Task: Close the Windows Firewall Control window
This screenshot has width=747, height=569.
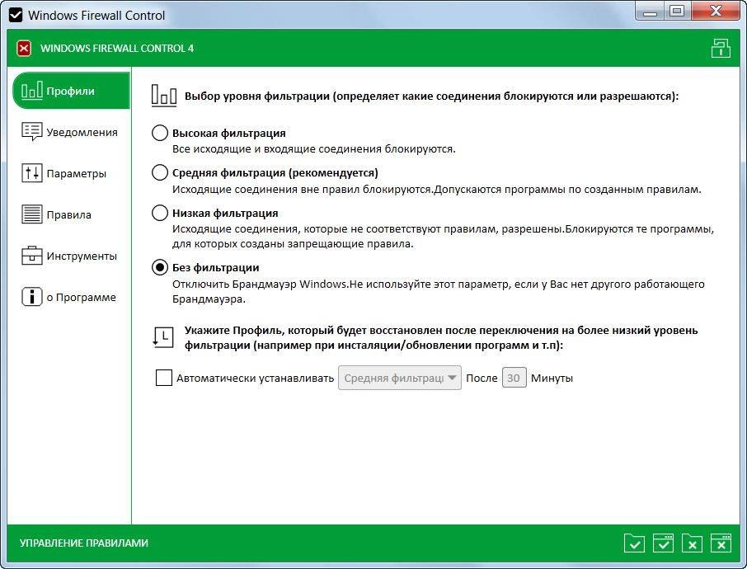Action: [x=716, y=11]
